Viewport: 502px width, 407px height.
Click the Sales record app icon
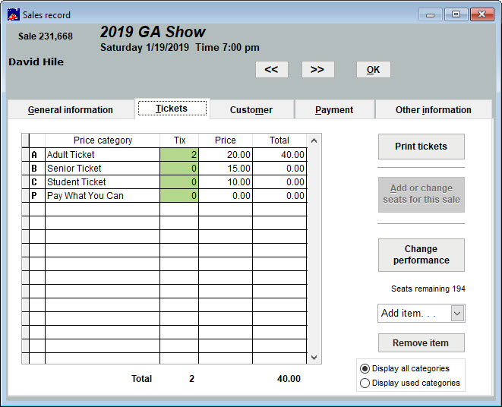pyautogui.click(x=14, y=14)
